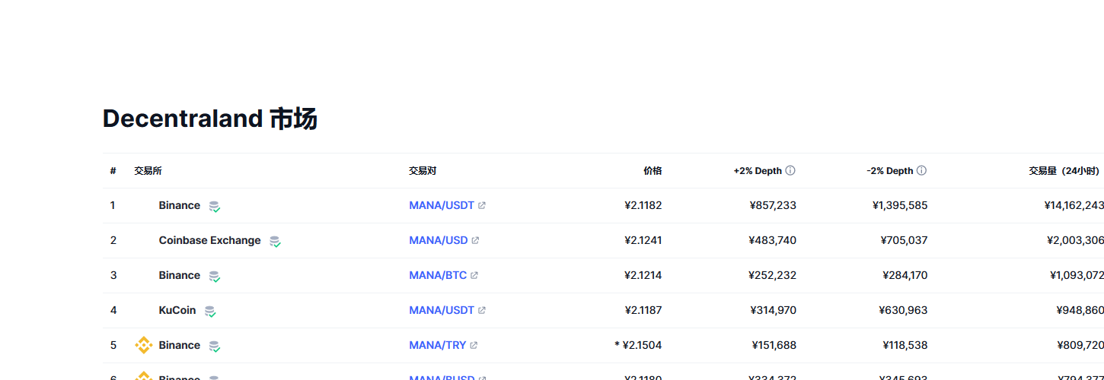Viewport: 1104px width, 380px height.
Task: Sort by 交易对 column header
Action: [423, 171]
